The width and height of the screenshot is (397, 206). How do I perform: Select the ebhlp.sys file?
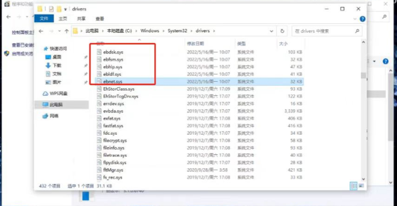pyautogui.click(x=113, y=67)
